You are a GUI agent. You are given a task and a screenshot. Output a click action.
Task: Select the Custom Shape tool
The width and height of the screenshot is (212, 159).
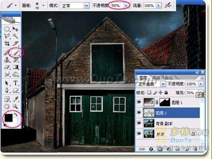pyautogui.click(x=16, y=90)
